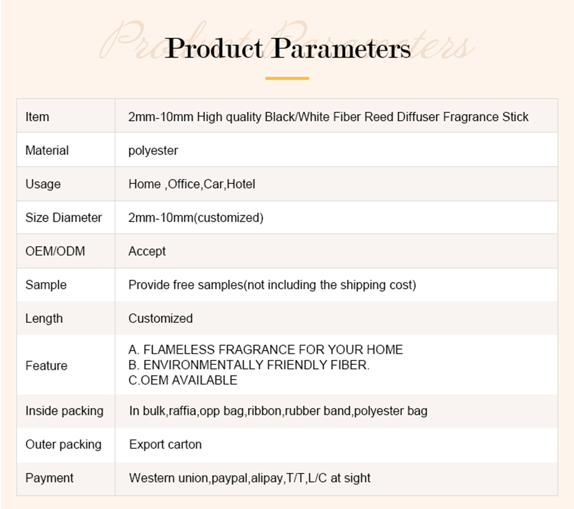Click the yellow underline below the heading
This screenshot has height=509, width=574.
pyautogui.click(x=287, y=78)
